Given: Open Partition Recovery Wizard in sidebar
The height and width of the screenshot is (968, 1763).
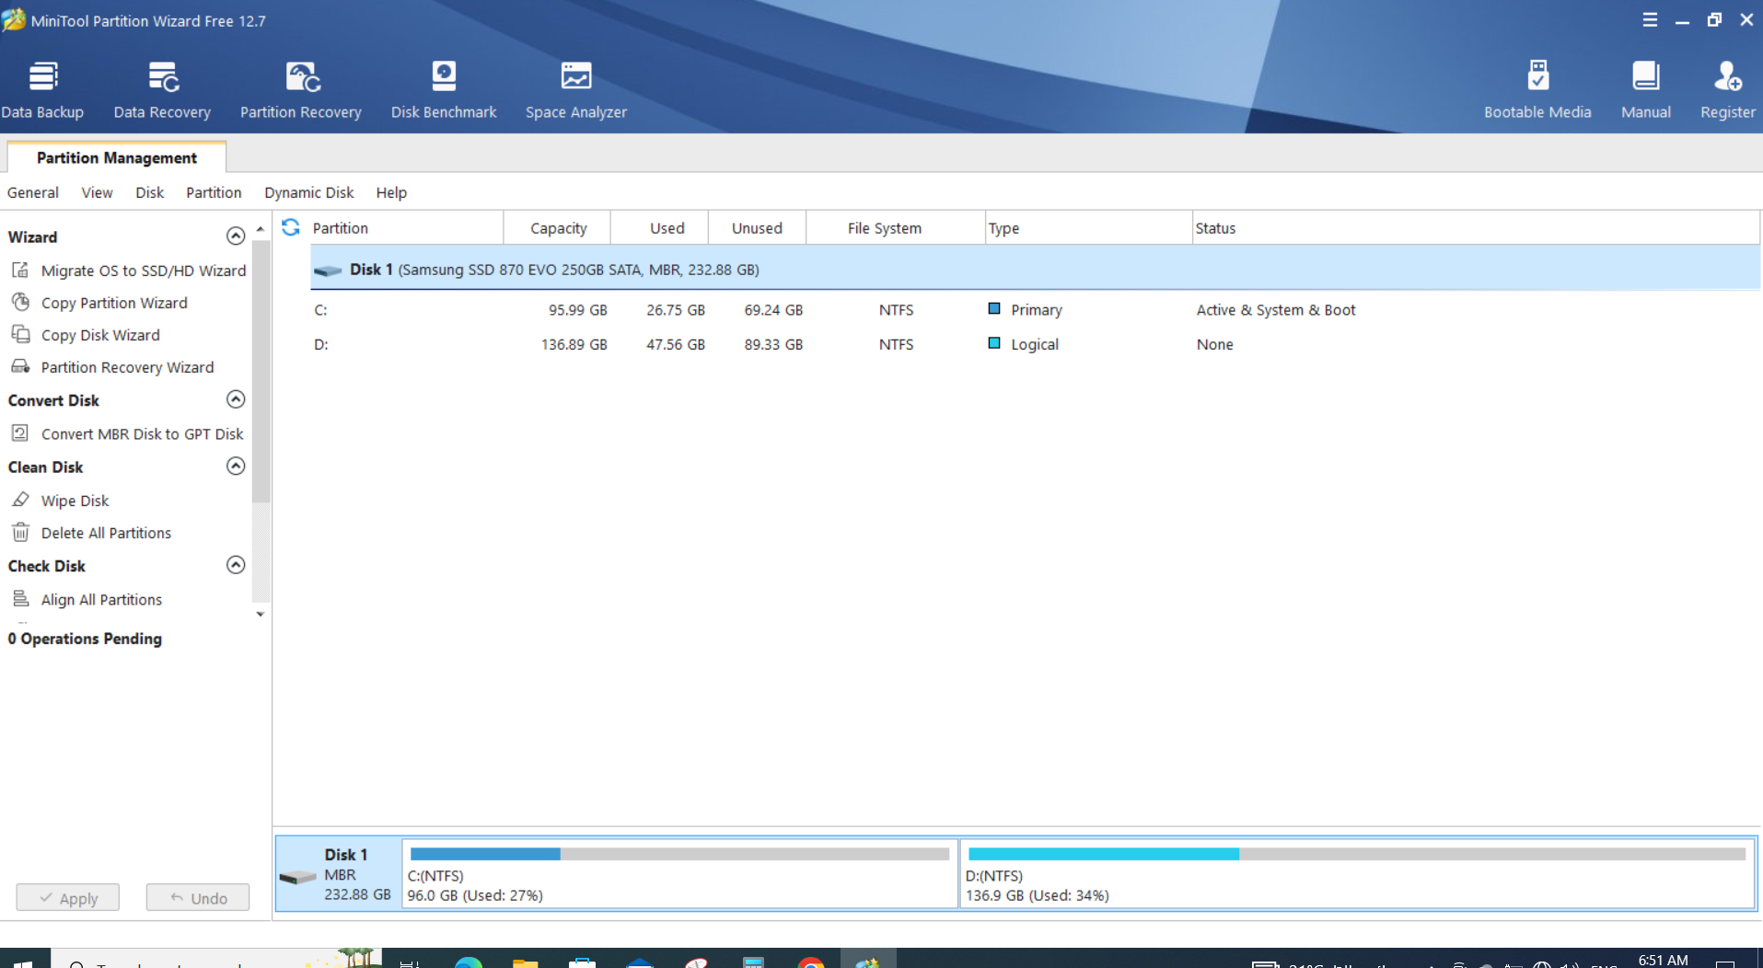Looking at the screenshot, I should click(112, 367).
